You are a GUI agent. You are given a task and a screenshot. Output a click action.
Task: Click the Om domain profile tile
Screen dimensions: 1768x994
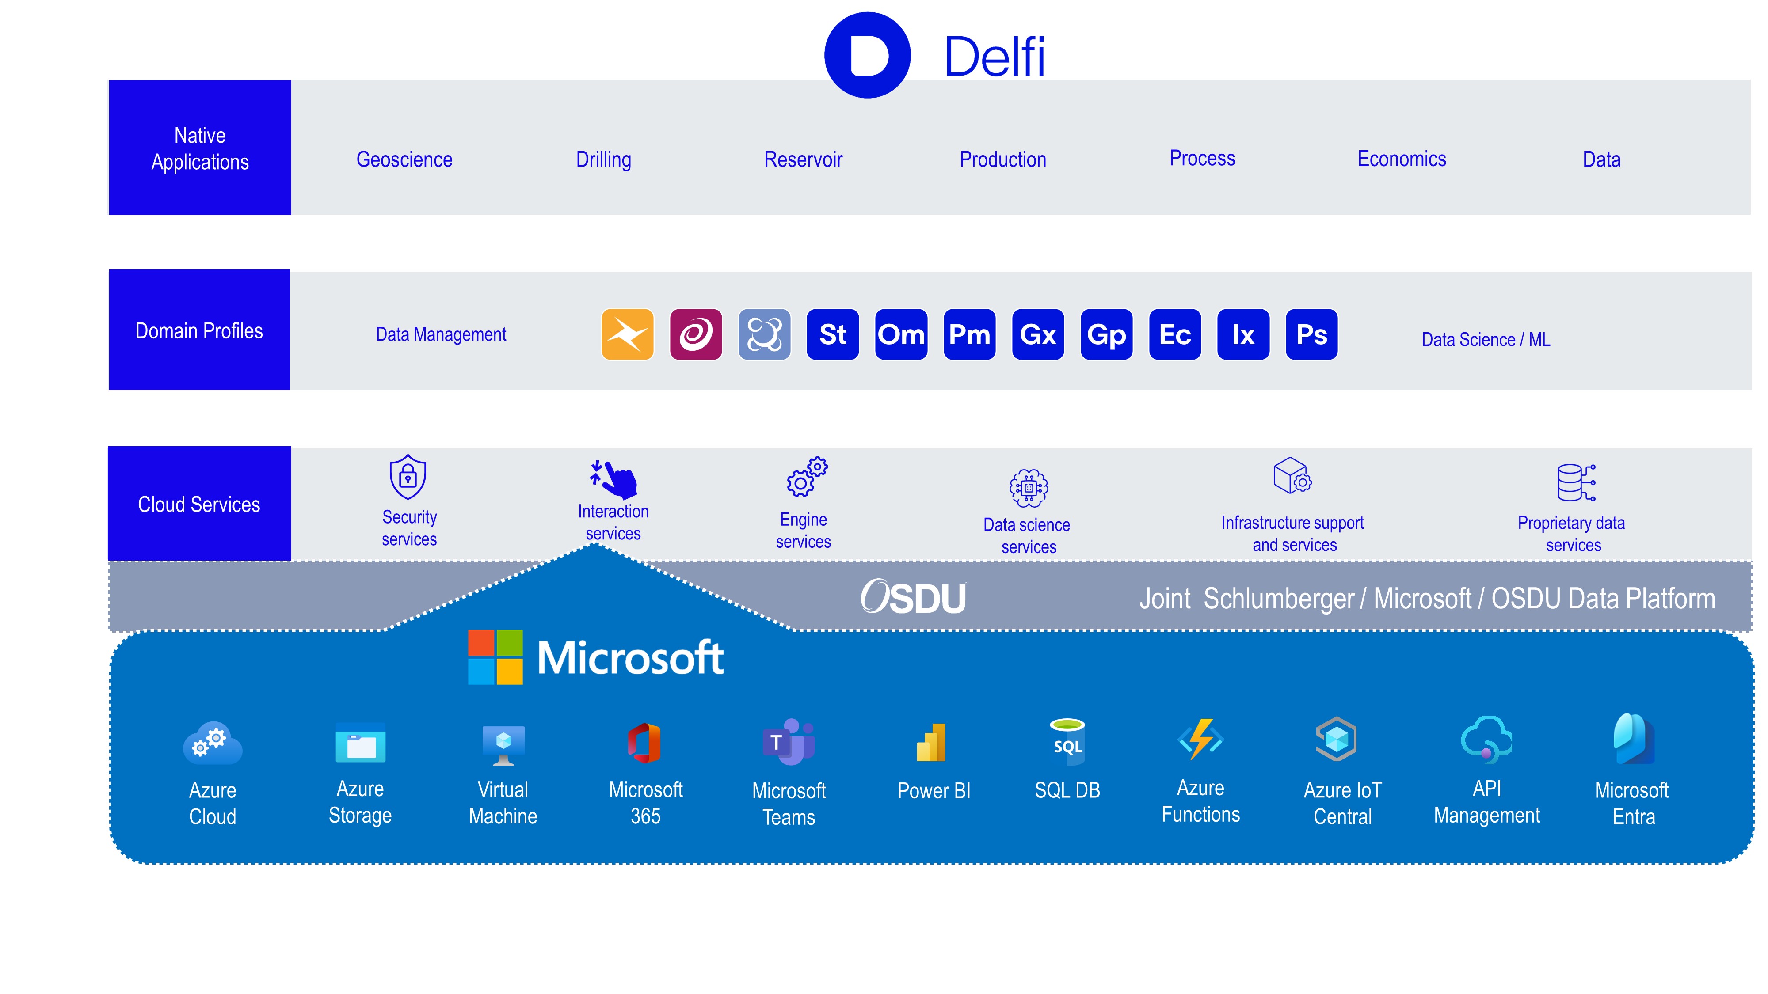pos(901,334)
